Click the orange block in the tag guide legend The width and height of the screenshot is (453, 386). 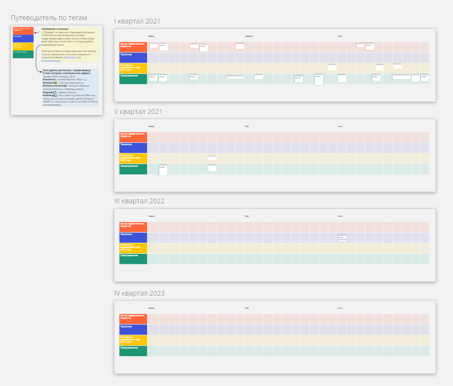(x=23, y=31)
